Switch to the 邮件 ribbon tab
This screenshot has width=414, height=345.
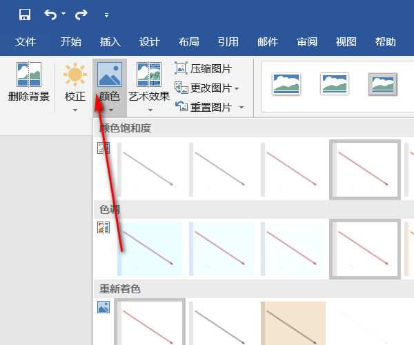pyautogui.click(x=268, y=41)
